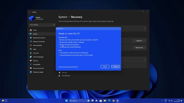Image resolution: width=184 pixels, height=103 pixels.
Task: Click the Get help icon
Action: [60, 72]
